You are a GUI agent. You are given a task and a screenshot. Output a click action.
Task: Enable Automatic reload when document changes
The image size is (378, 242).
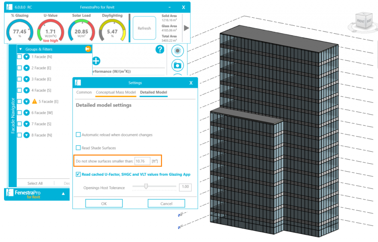click(x=78, y=134)
